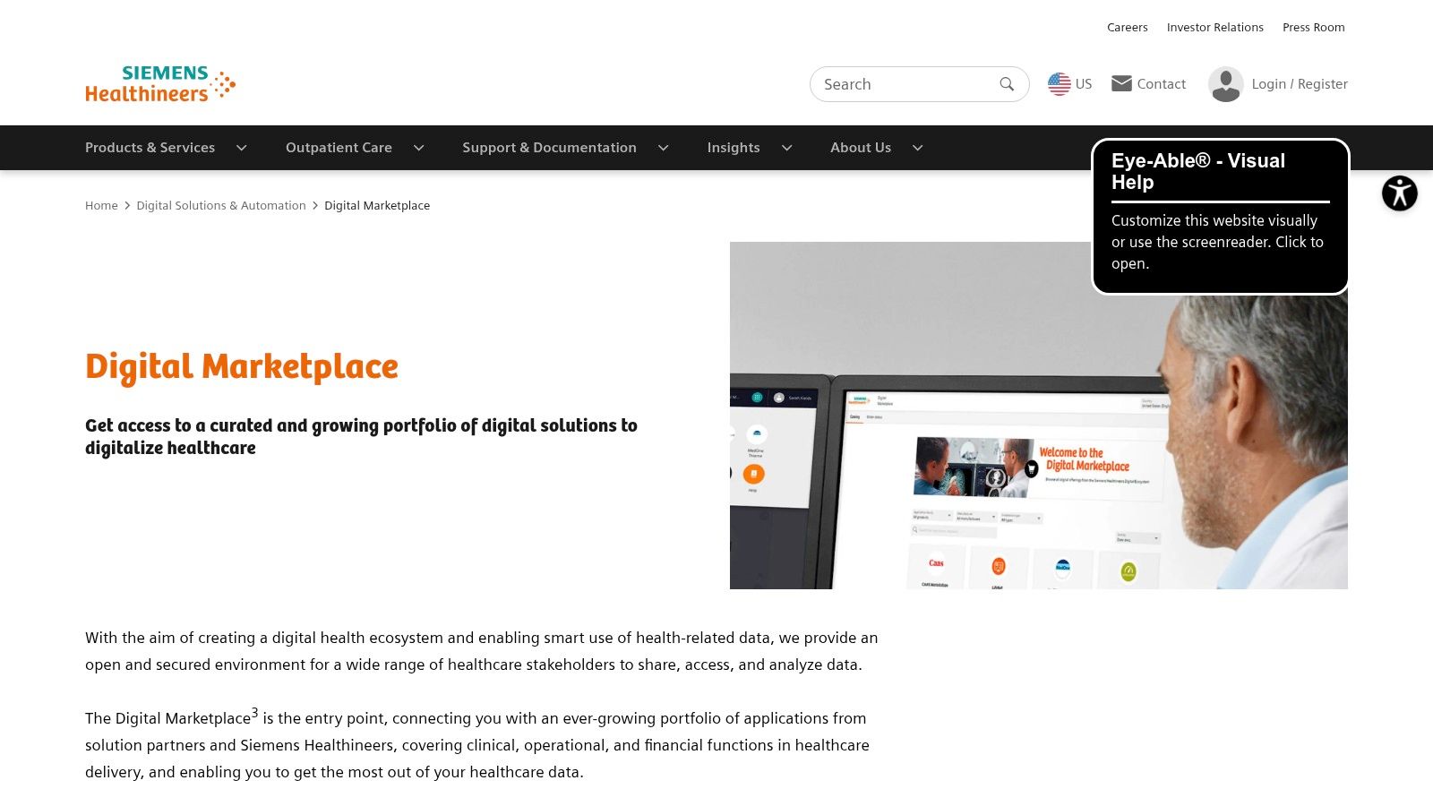Open the Eye-Able Visual Help panel
The height and width of the screenshot is (806, 1433).
[x=1219, y=215]
